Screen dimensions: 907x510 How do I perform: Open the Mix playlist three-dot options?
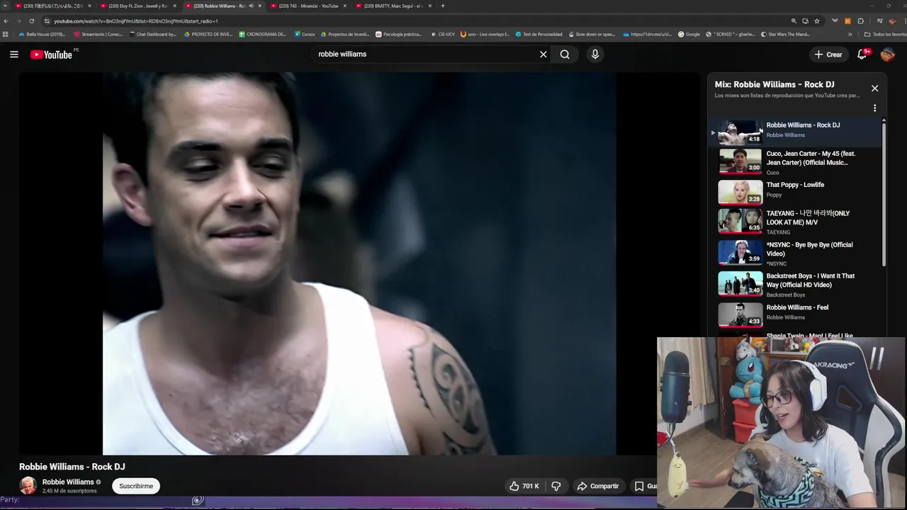click(874, 108)
